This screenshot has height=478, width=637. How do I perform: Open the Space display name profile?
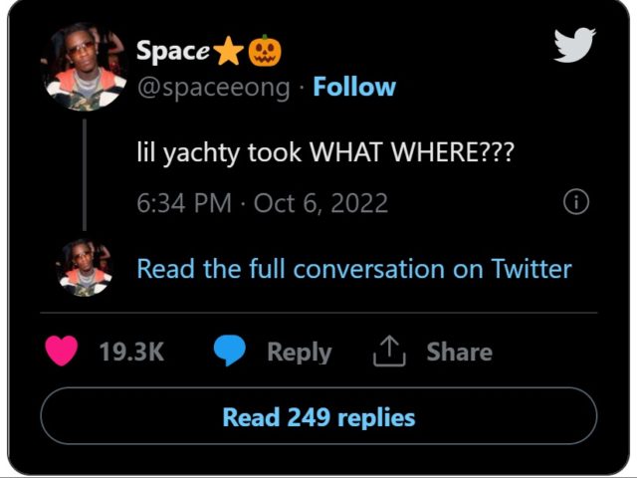click(x=171, y=49)
